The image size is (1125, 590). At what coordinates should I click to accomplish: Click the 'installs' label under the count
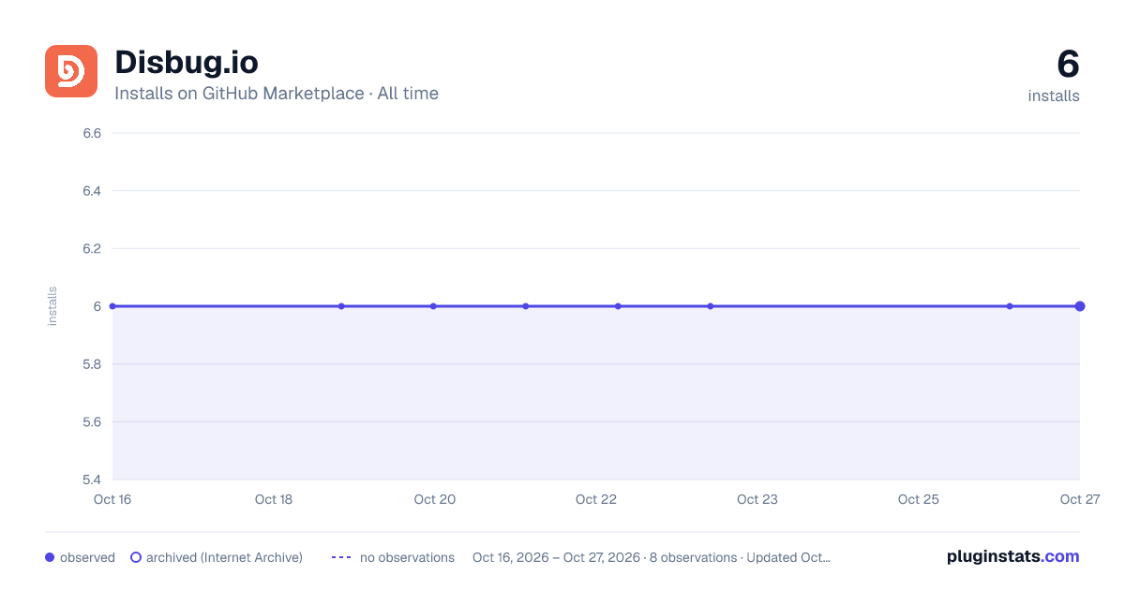coord(1054,96)
